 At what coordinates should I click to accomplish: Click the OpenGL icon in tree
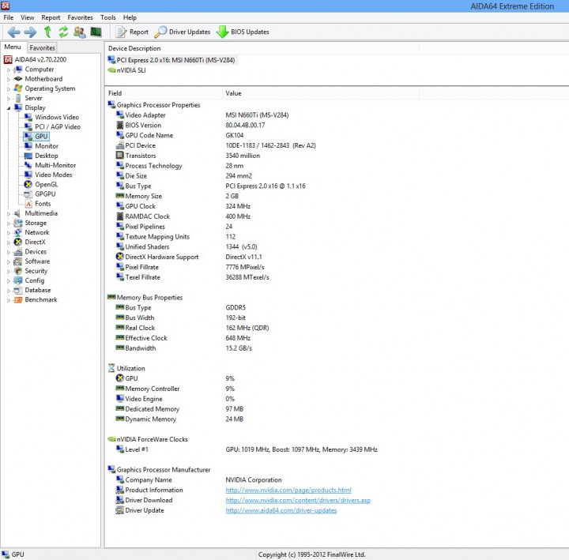pyautogui.click(x=28, y=184)
